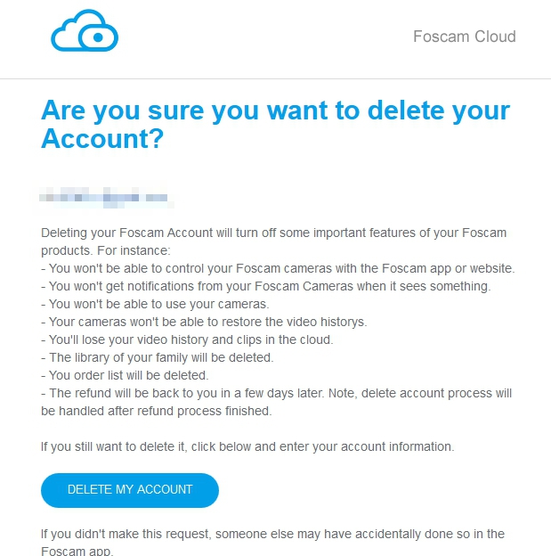Select the blurred account email address
The width and height of the screenshot is (551, 556).
coord(106,197)
